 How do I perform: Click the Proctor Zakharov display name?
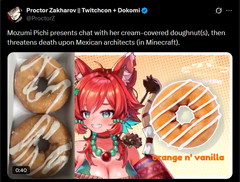tap(51, 10)
